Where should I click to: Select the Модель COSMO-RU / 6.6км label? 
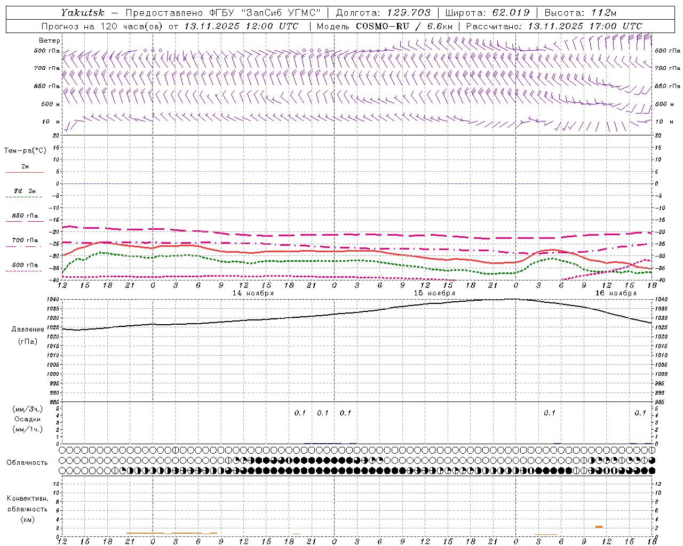384,26
